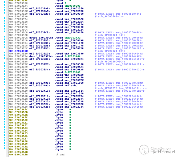Click operand unk_9F000BE0

(74, 75)
